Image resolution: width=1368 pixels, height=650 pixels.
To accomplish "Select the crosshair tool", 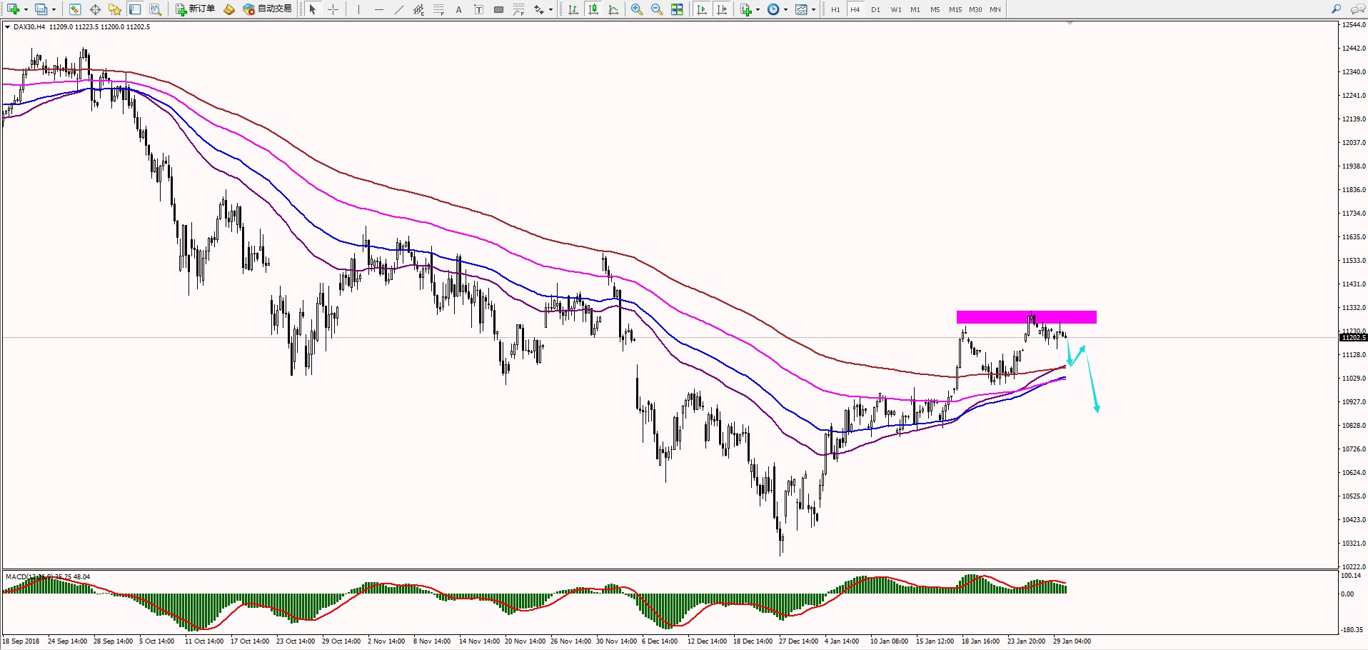I will [x=333, y=9].
